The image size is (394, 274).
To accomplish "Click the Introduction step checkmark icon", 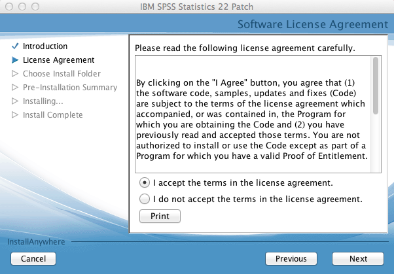I will (x=15, y=46).
